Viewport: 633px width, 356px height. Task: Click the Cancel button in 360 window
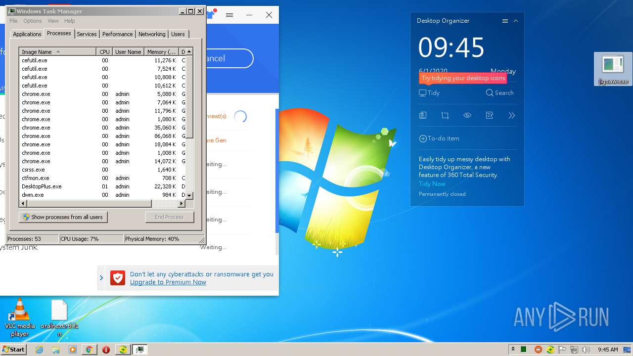pyautogui.click(x=229, y=58)
